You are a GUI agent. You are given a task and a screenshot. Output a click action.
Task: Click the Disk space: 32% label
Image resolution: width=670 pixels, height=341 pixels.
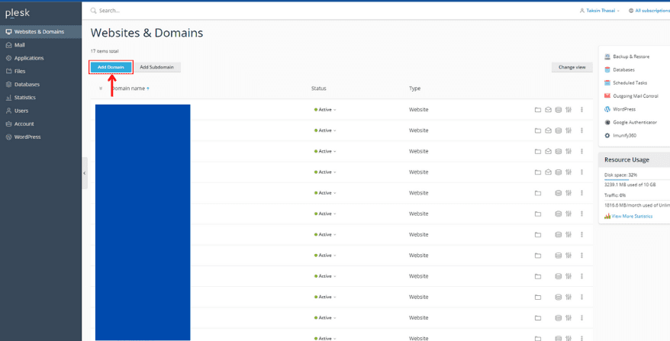coord(621,175)
